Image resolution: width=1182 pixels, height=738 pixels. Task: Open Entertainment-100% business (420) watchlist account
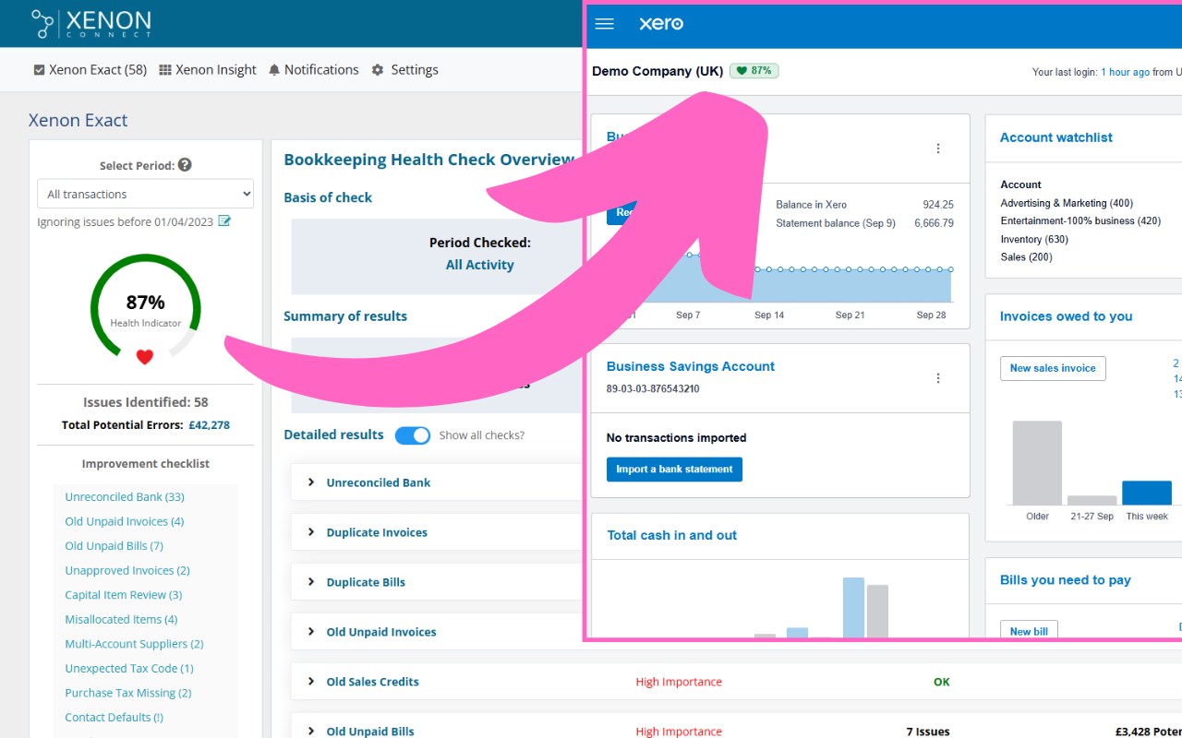[1080, 221]
